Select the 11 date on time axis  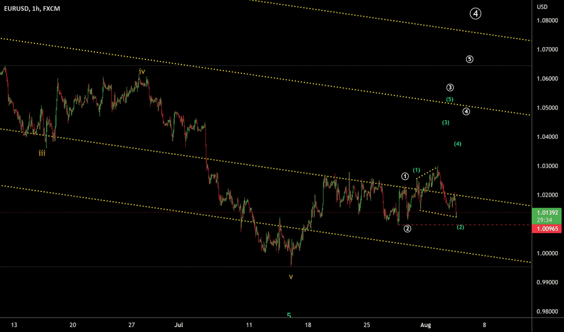[249, 325]
